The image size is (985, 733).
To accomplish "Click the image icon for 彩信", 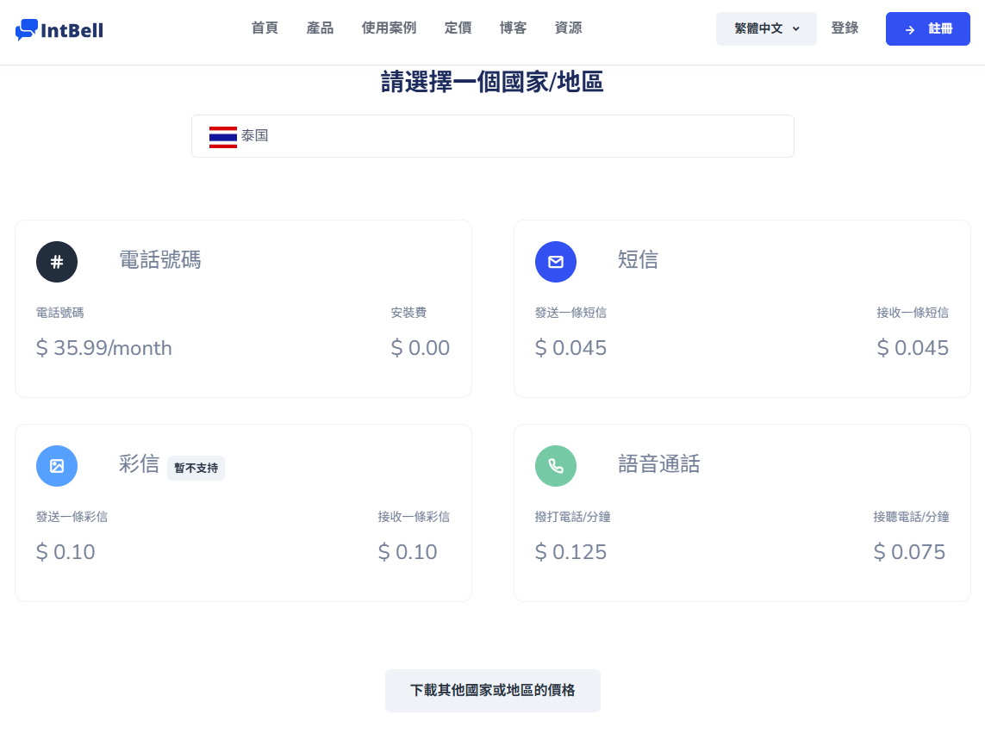I will point(57,466).
